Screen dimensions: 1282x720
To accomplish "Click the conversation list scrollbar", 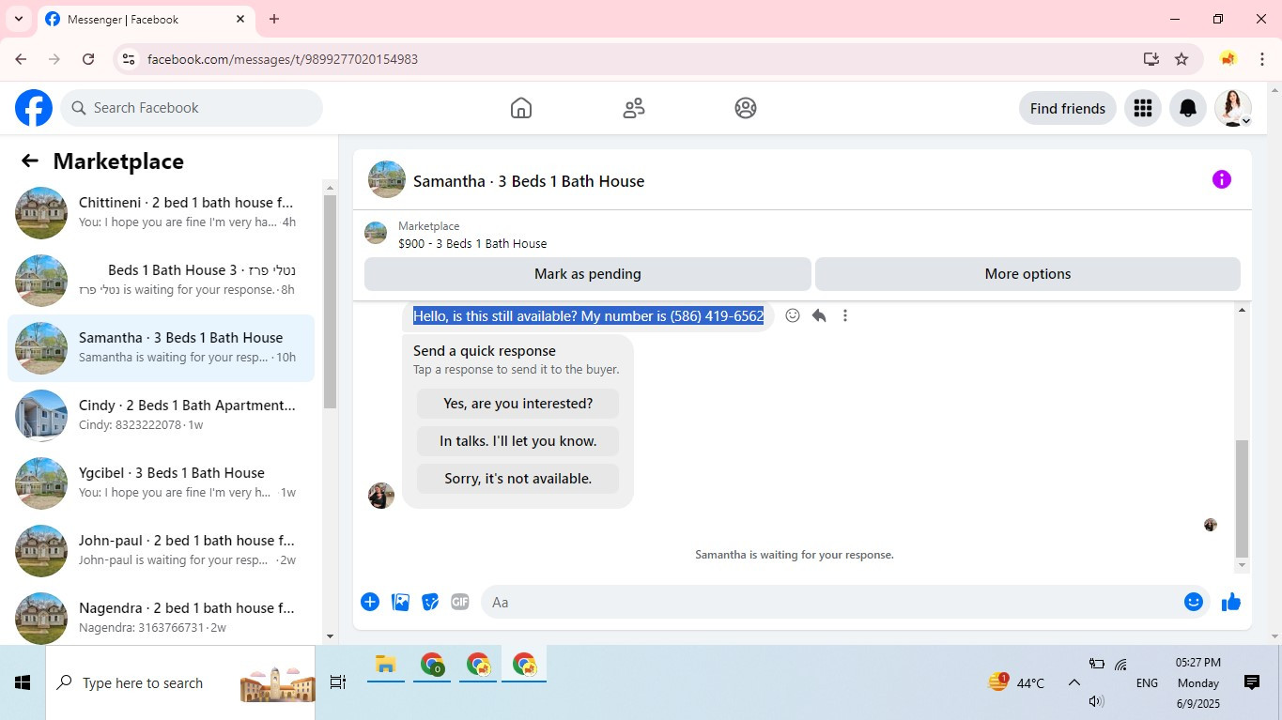I will [330, 300].
